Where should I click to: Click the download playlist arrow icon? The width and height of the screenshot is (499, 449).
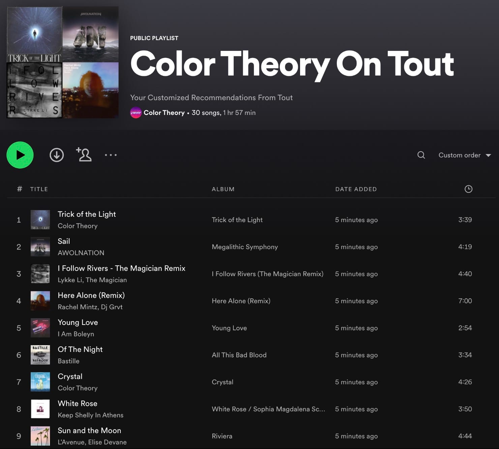pyautogui.click(x=57, y=155)
